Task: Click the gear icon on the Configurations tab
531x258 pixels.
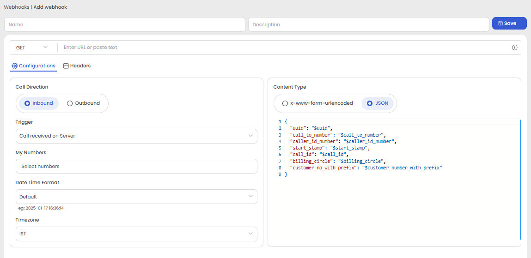Action: point(15,66)
